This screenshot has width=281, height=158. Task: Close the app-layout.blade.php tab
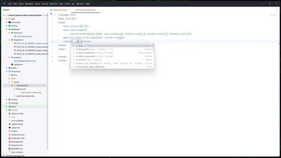97,10
